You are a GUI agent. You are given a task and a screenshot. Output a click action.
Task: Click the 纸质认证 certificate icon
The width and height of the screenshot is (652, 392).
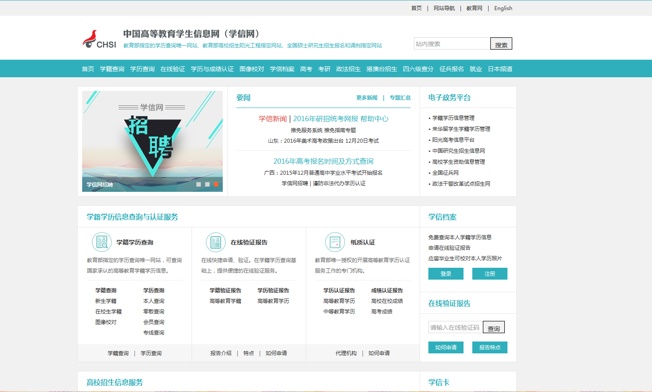click(x=335, y=242)
